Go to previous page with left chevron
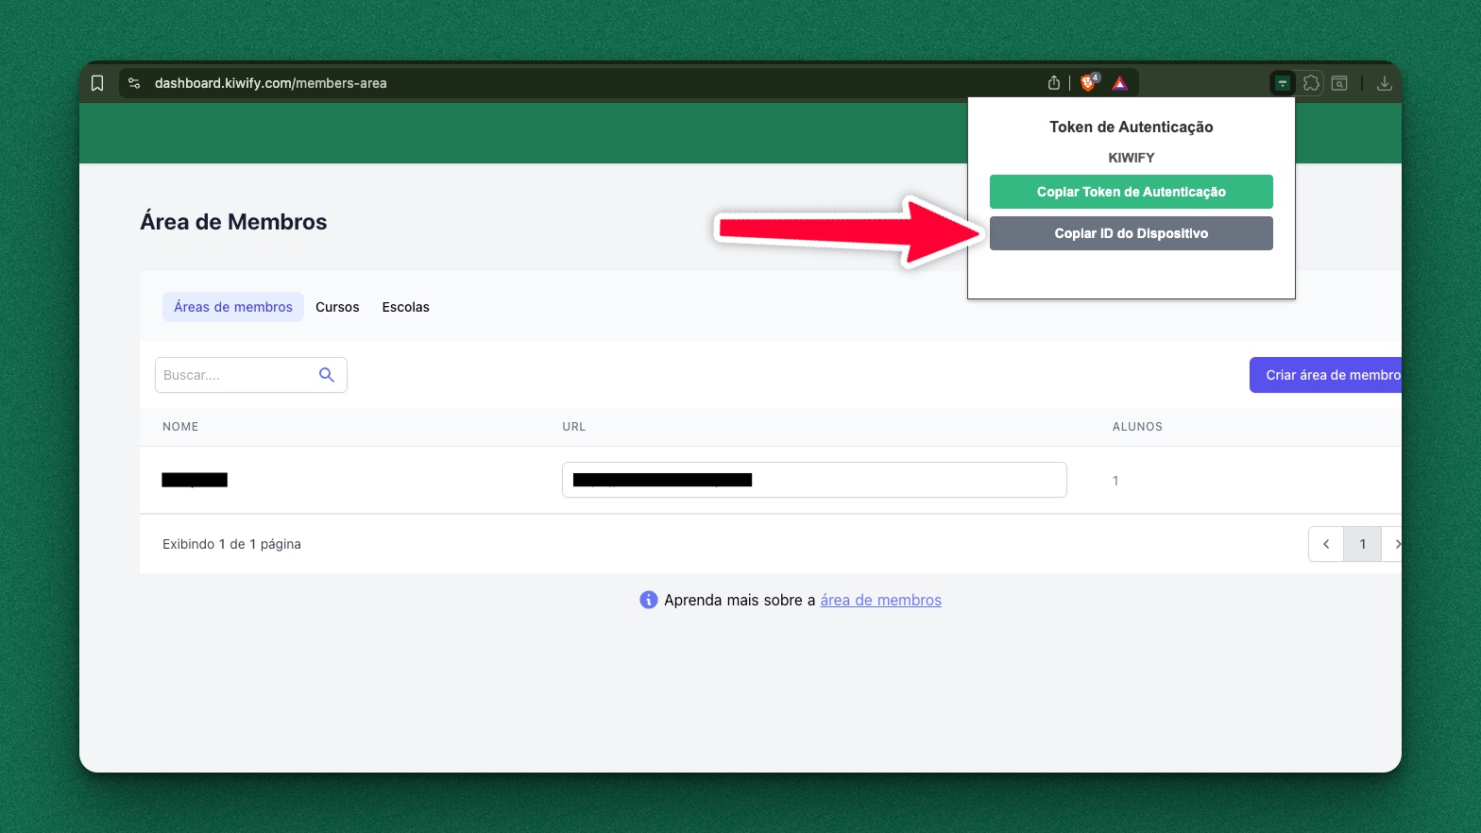Image resolution: width=1481 pixels, height=833 pixels. 1326,544
